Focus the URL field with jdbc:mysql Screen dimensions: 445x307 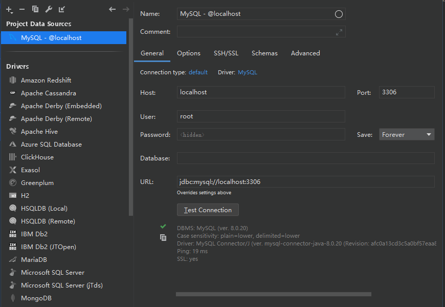306,181
